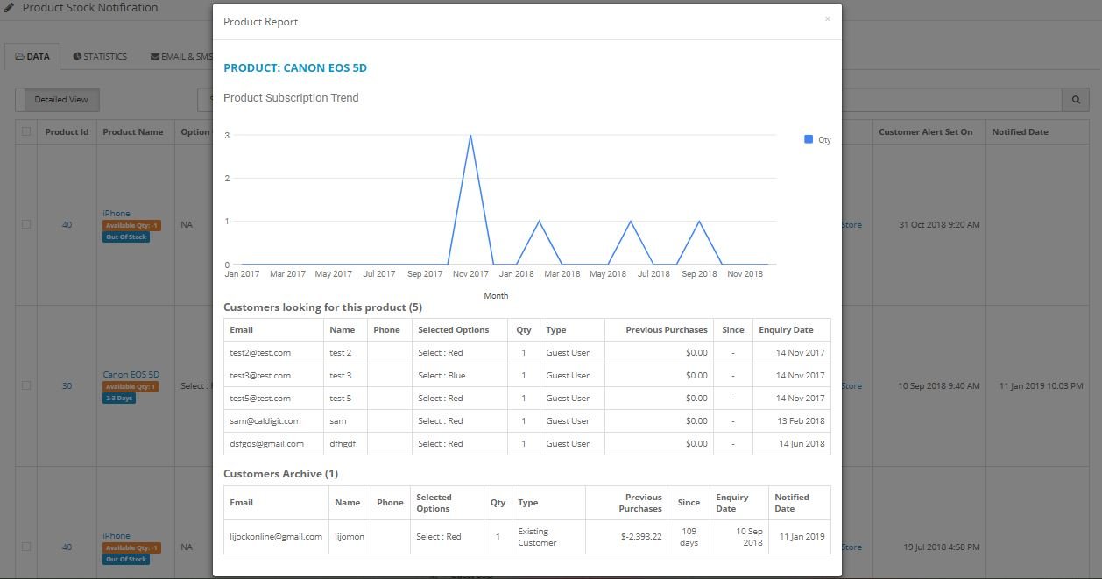Click the 109 days since value
The width and height of the screenshot is (1102, 579).
click(x=689, y=537)
